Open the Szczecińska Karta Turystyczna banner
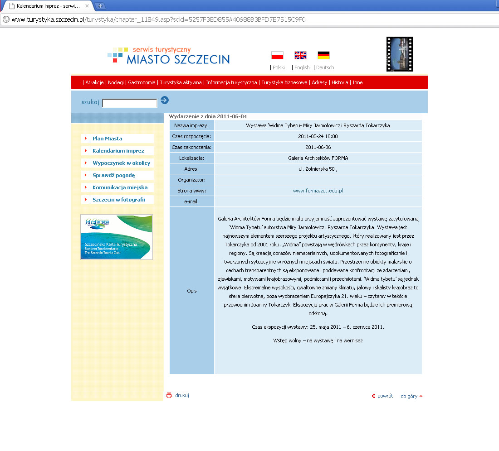 pos(117,237)
